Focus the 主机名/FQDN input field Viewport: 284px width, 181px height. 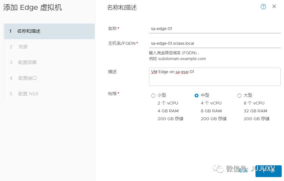tap(215, 43)
